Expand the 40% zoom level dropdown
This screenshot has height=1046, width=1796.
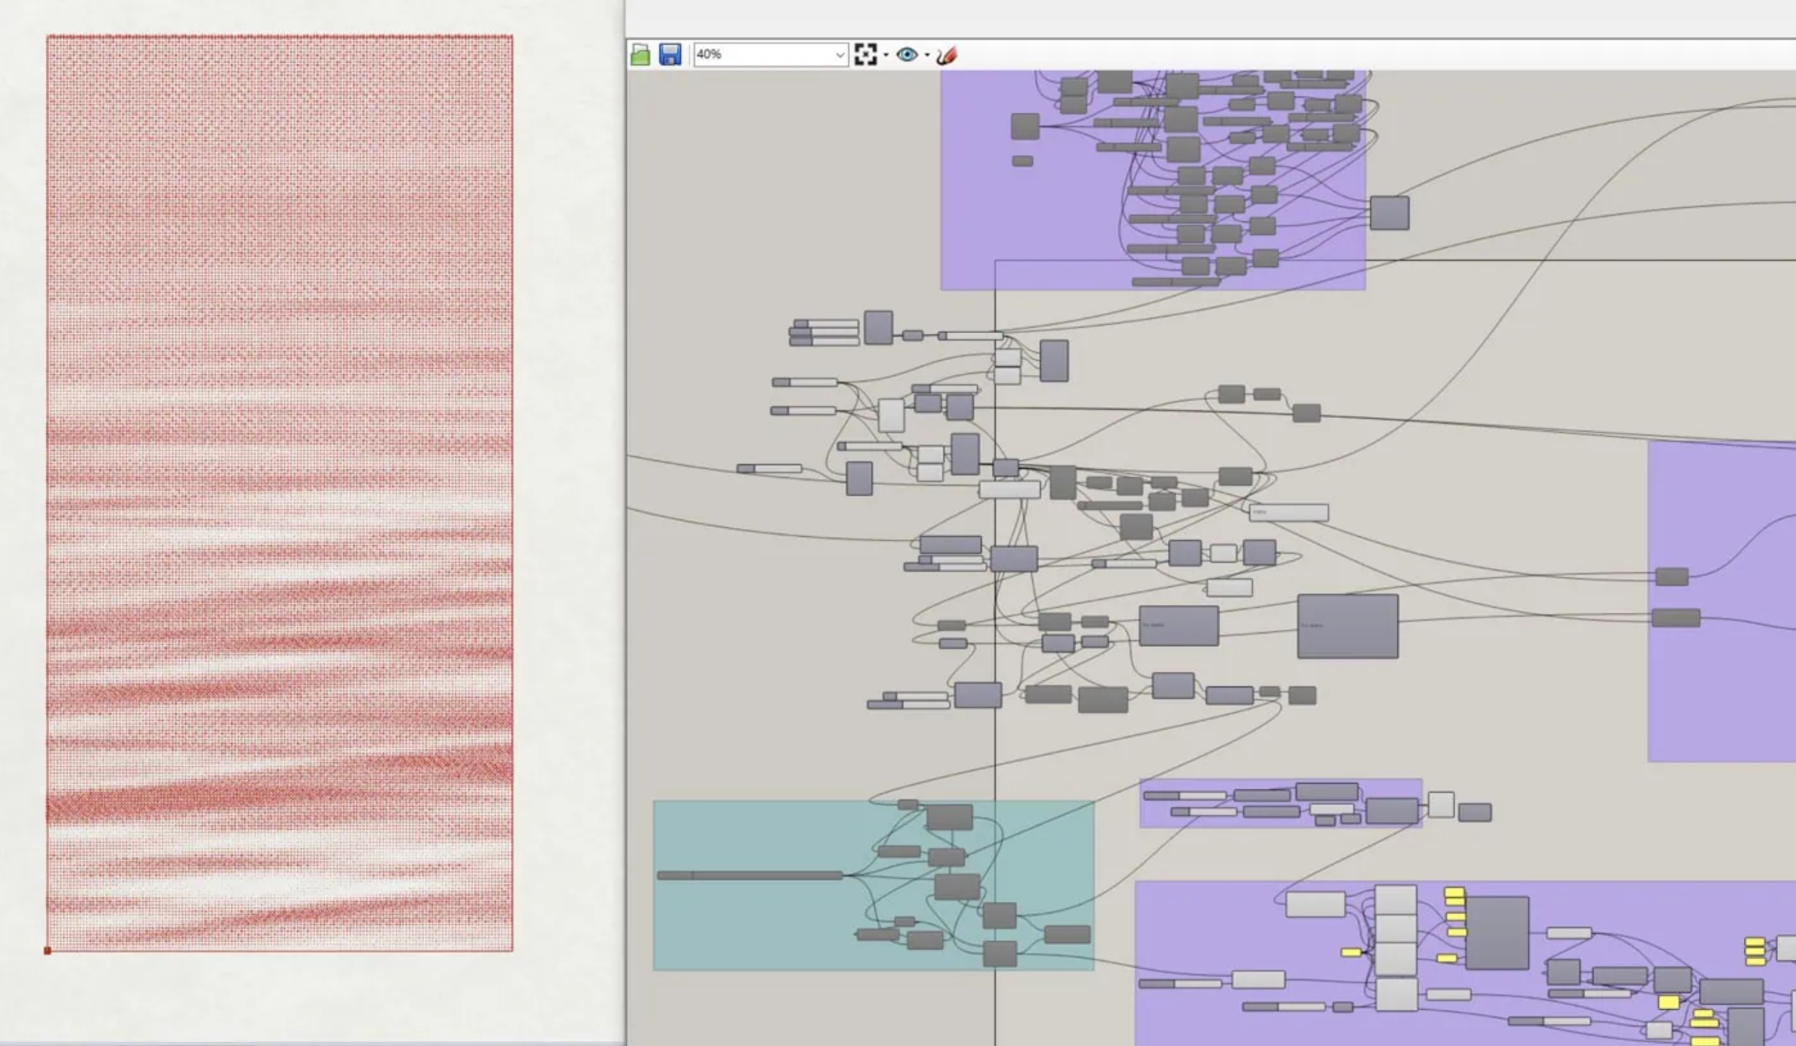tap(840, 55)
